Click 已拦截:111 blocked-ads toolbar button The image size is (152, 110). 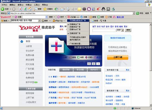click(x=74, y=17)
